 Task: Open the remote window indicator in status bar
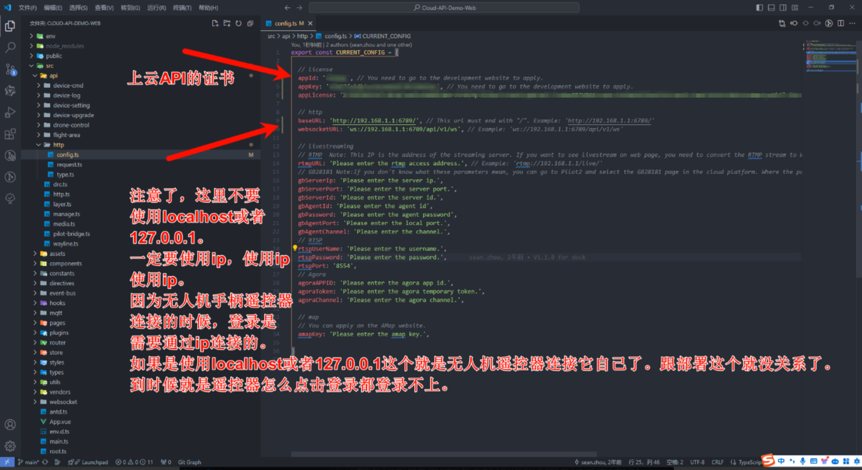click(x=7, y=462)
